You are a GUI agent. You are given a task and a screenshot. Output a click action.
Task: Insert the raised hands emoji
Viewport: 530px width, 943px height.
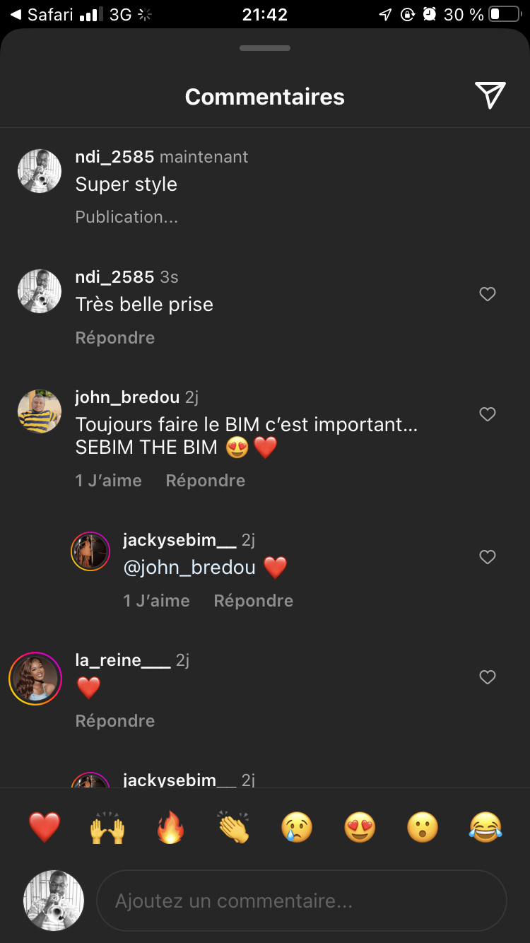(107, 827)
